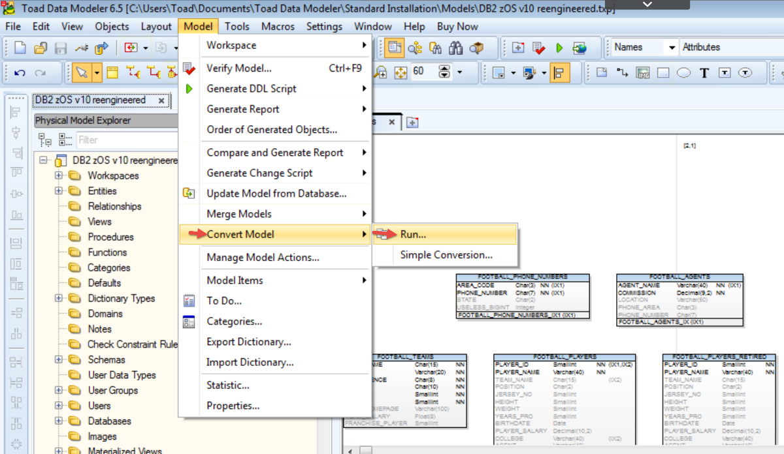Select the Attributes display box
The image size is (784, 454).
(x=730, y=47)
